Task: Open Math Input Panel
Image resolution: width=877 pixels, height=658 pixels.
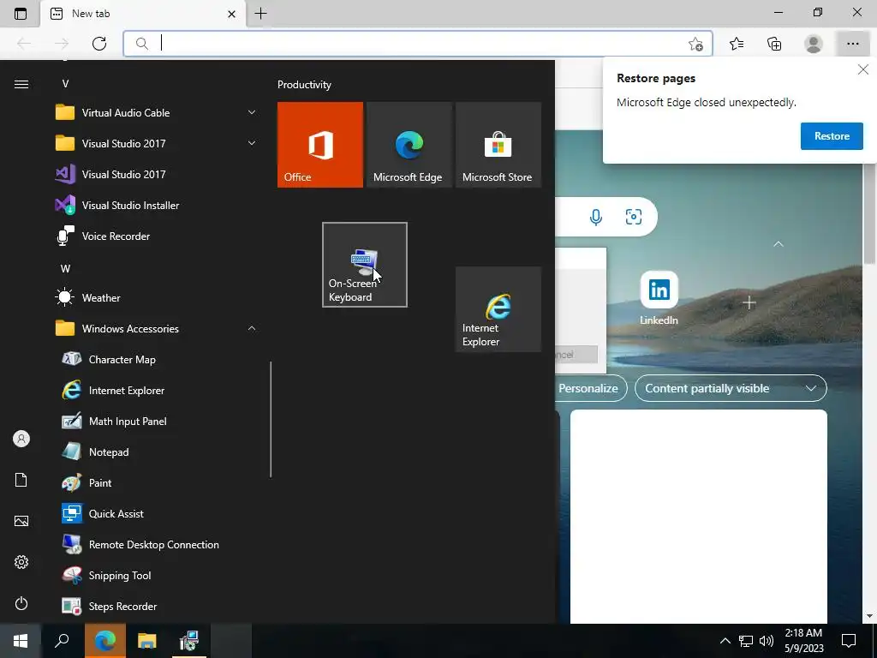Action: [x=157, y=421]
